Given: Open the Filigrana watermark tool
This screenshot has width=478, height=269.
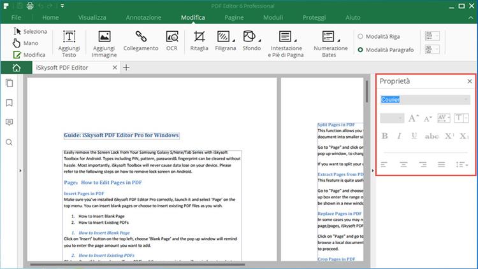Looking at the screenshot, I should [x=224, y=41].
